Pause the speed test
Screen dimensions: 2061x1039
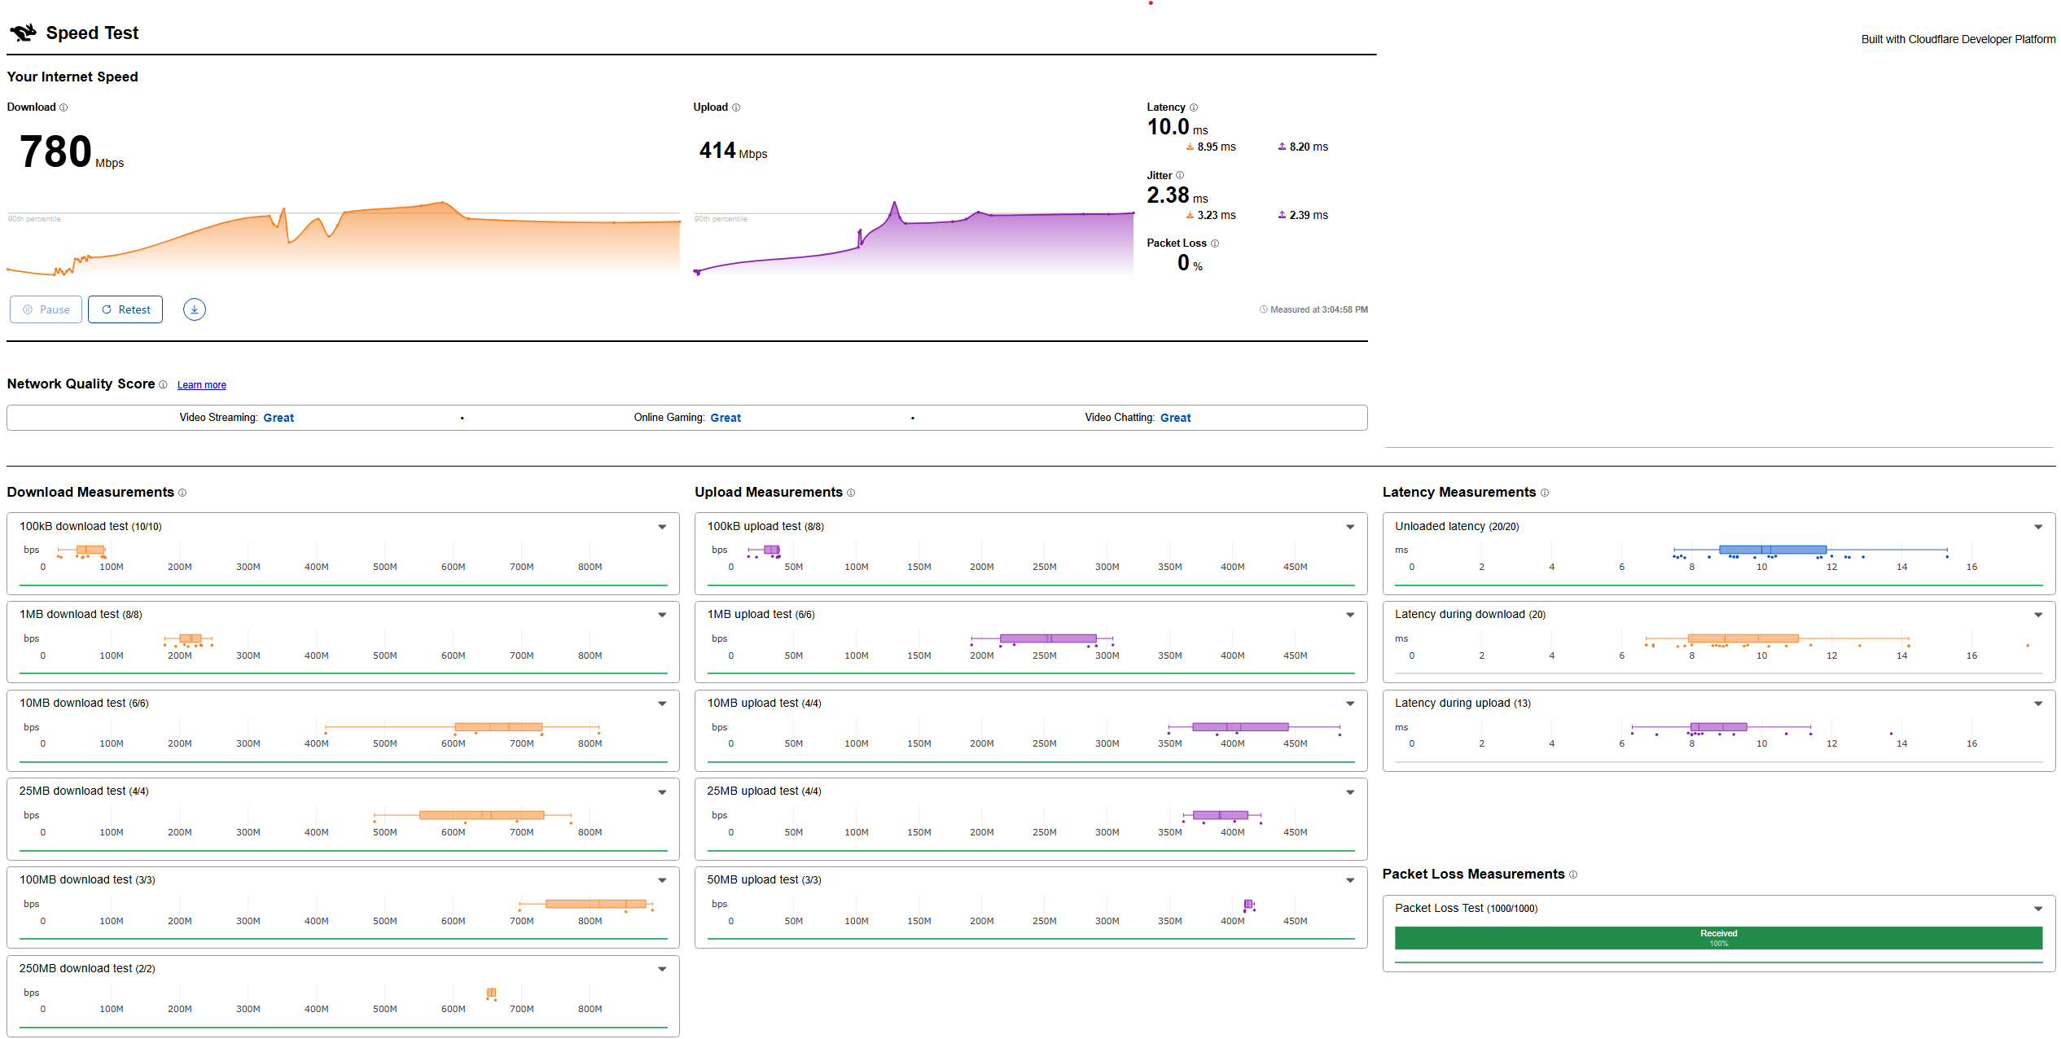[x=46, y=309]
